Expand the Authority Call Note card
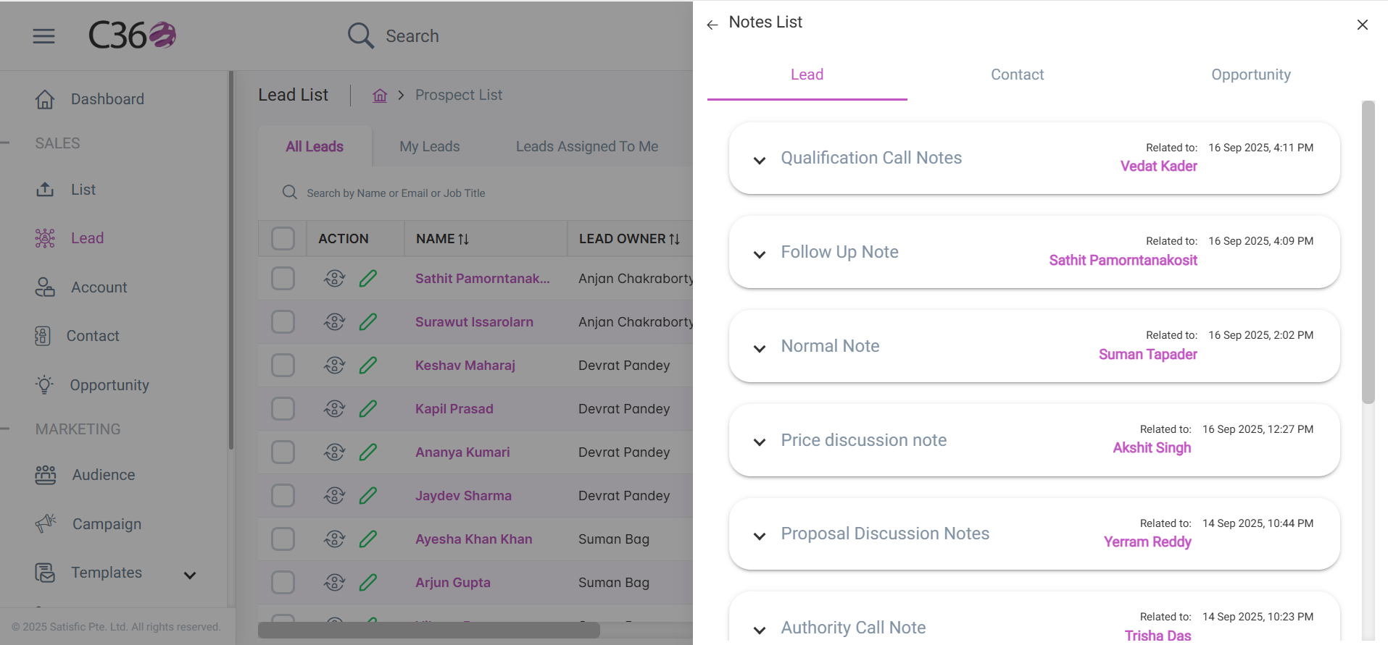 760,630
